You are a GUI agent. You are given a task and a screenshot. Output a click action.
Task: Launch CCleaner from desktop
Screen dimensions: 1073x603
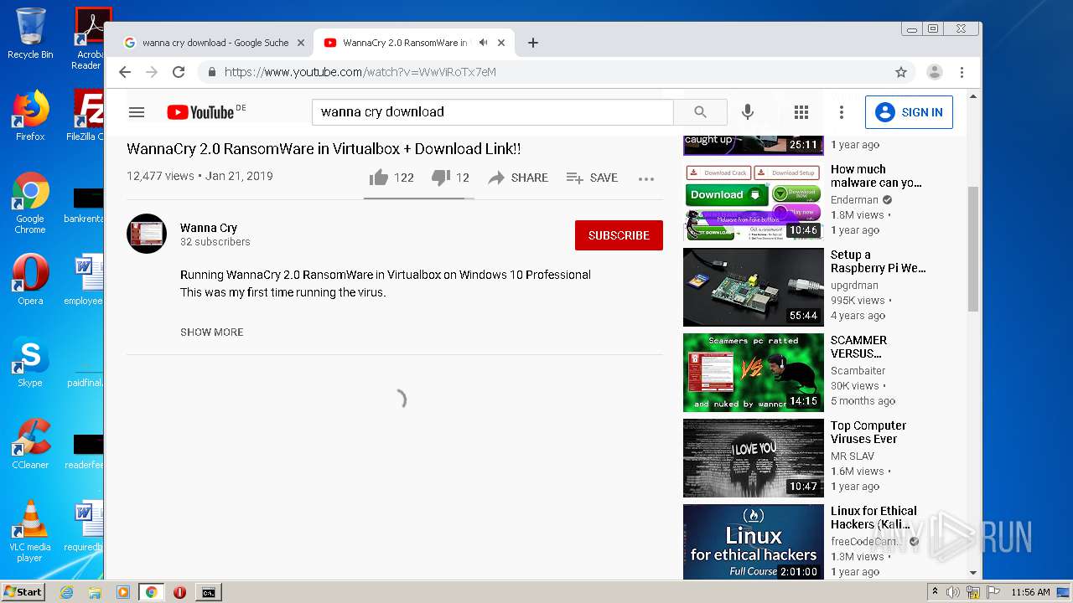pos(30,444)
